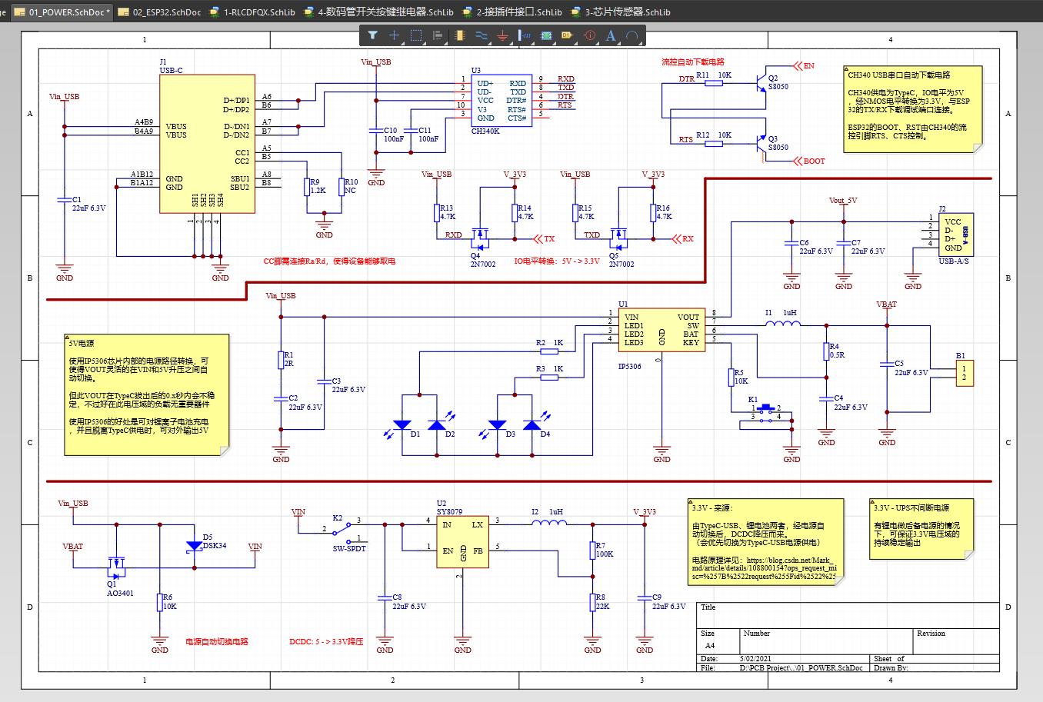Click the red text 流控自动下载电路
The height and width of the screenshot is (702, 1043).
coord(693,62)
